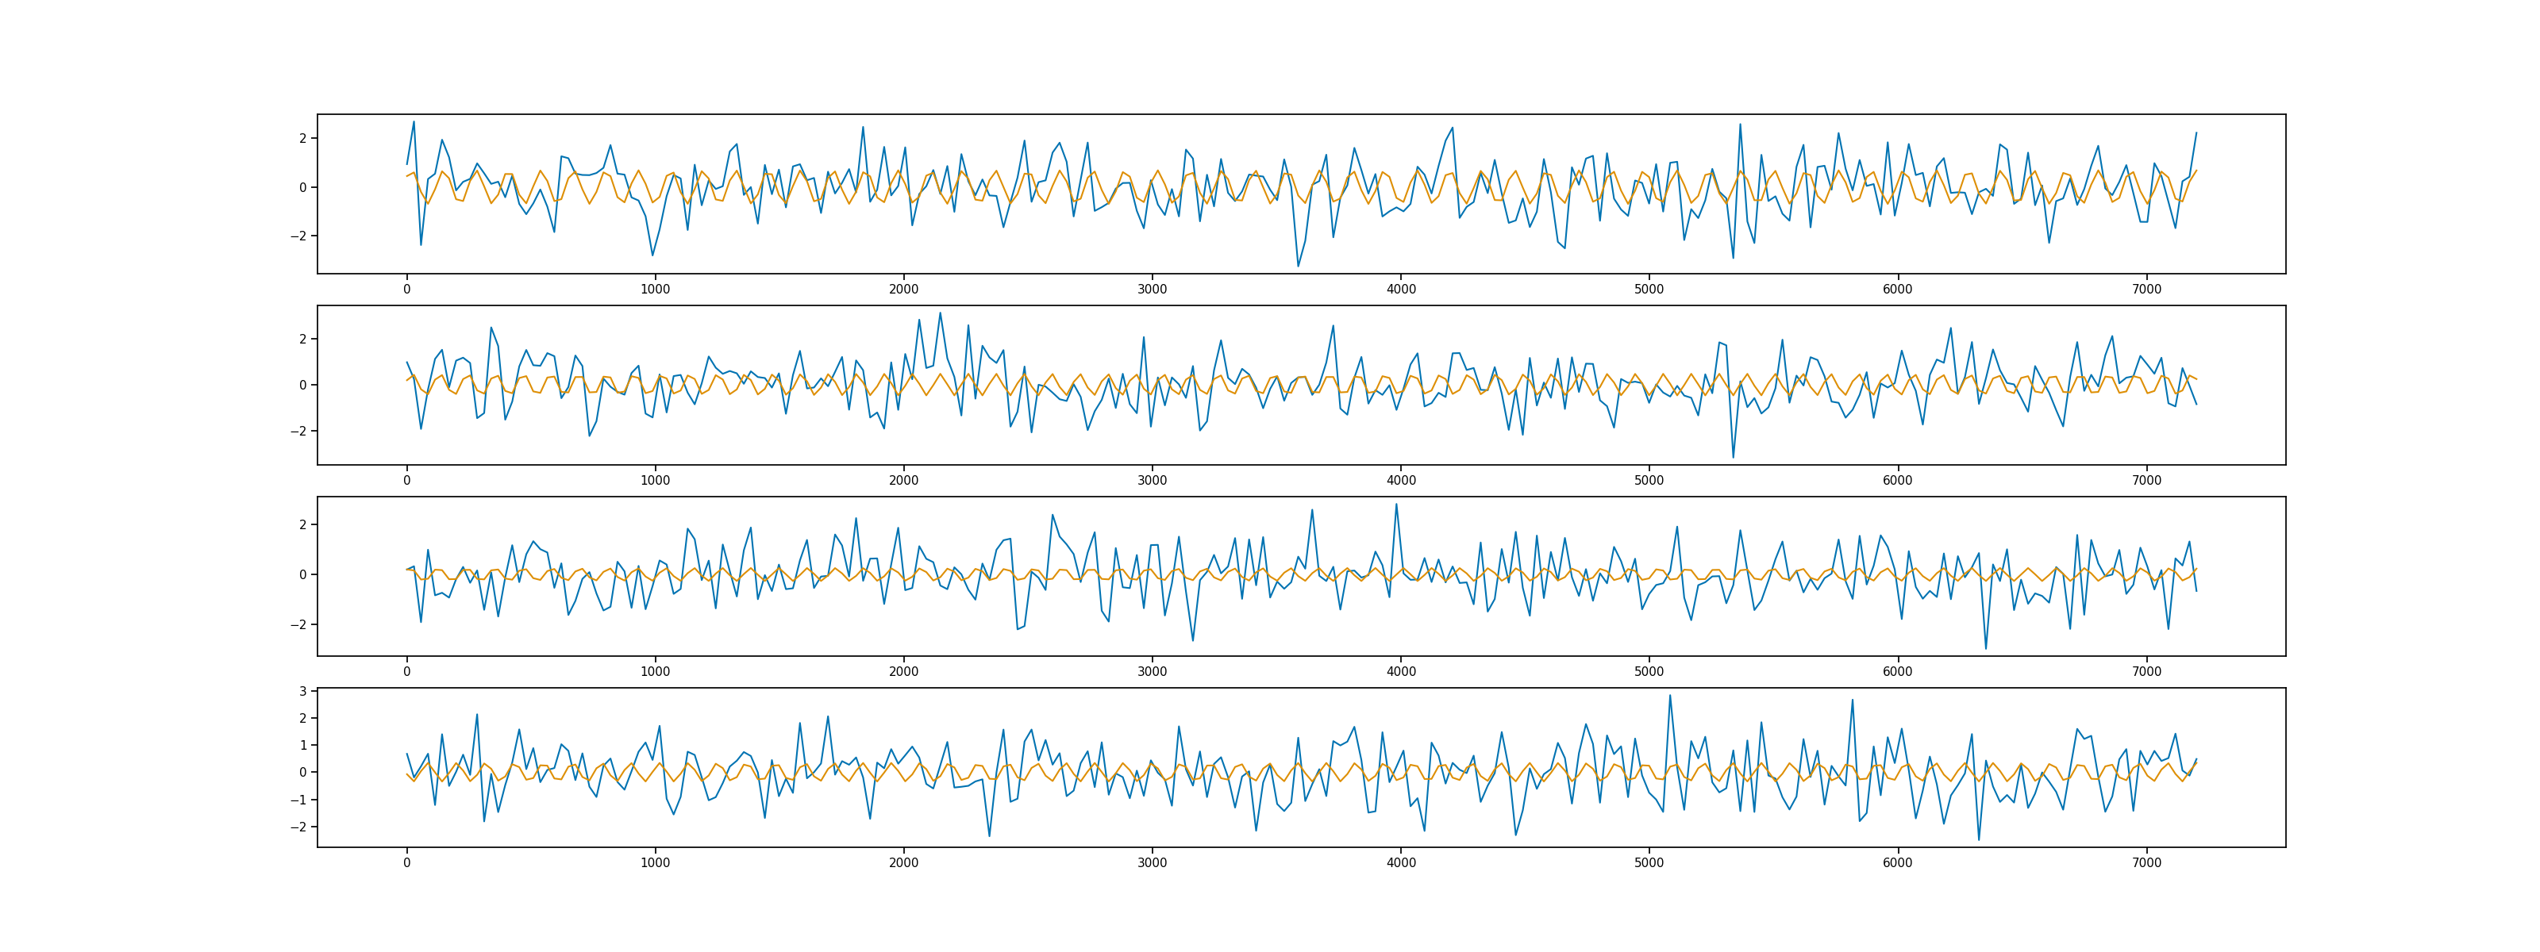2540x952 pixels.
Task: Click x-axis tick 3000 under the third subplot
Action: coord(1152,672)
